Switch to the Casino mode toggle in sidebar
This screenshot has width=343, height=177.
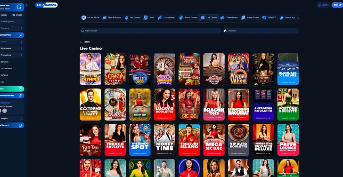point(4,15)
